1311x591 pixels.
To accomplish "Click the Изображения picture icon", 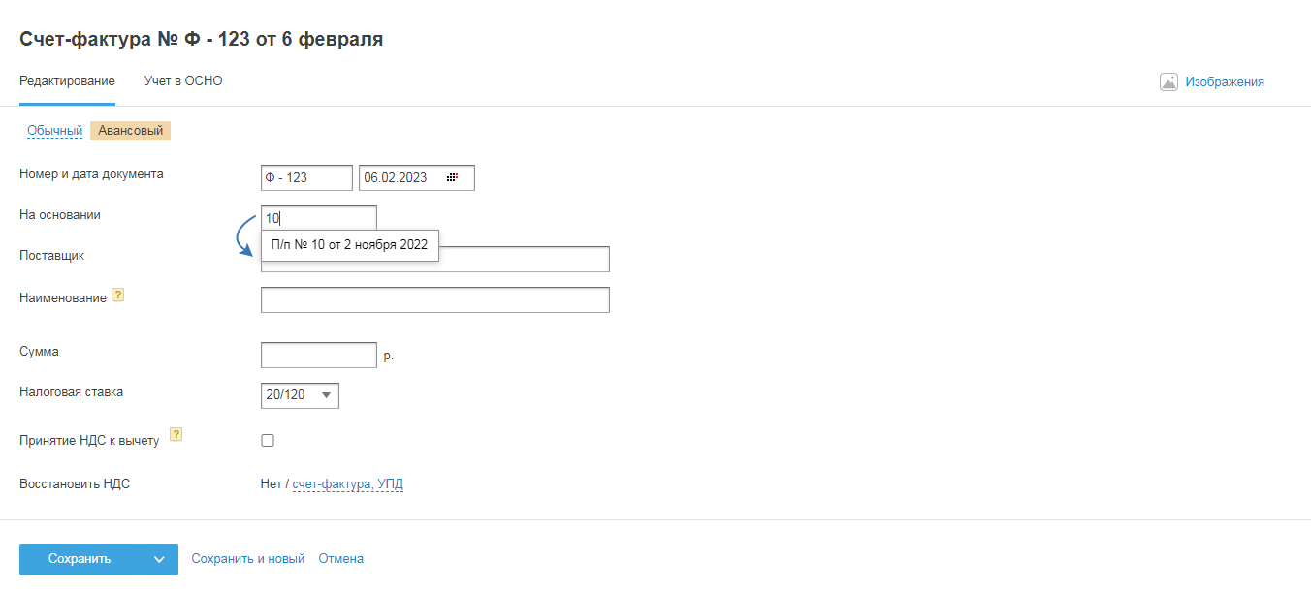I will click(1168, 82).
